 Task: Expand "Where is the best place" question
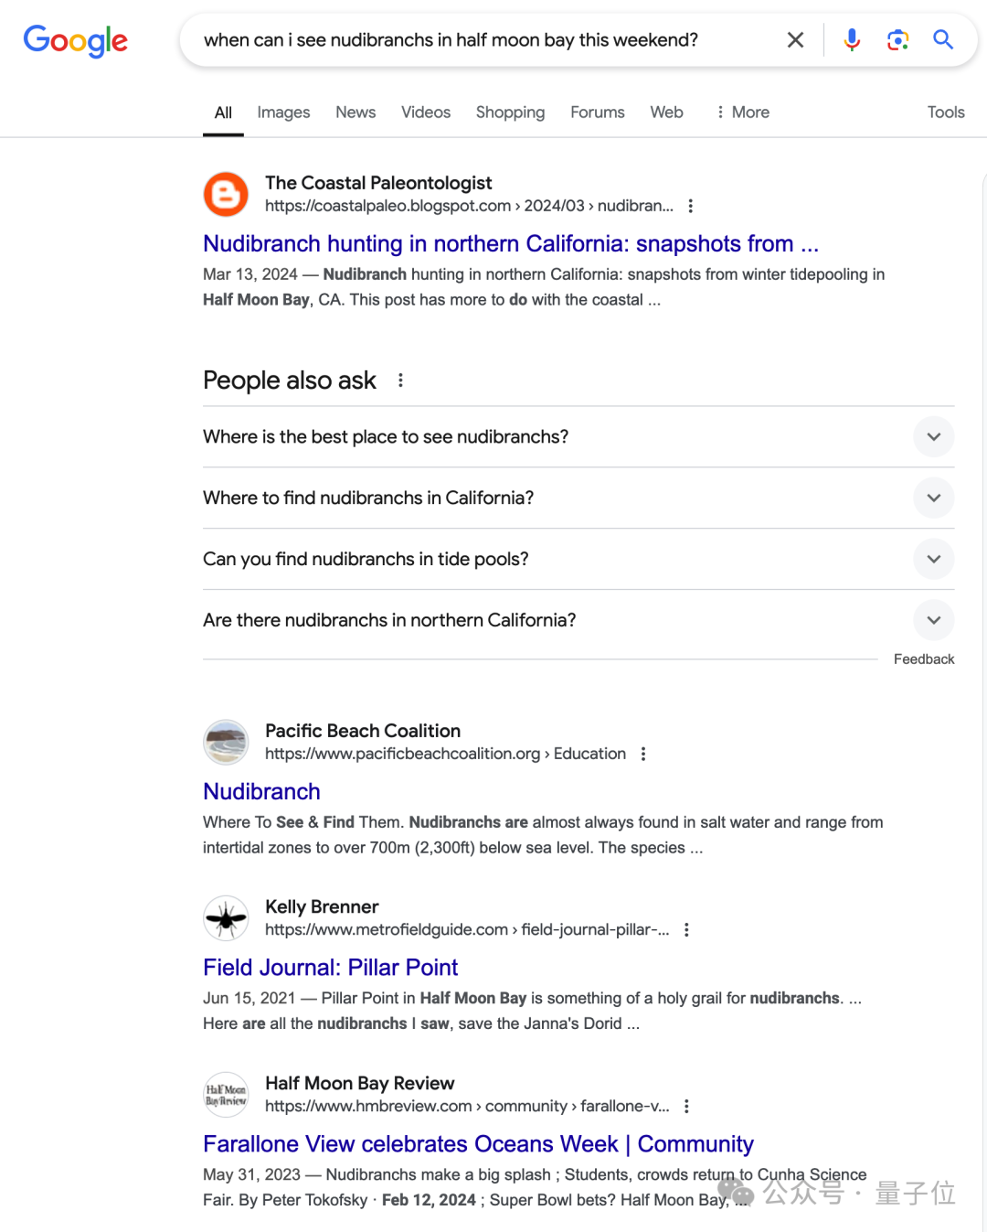933,437
